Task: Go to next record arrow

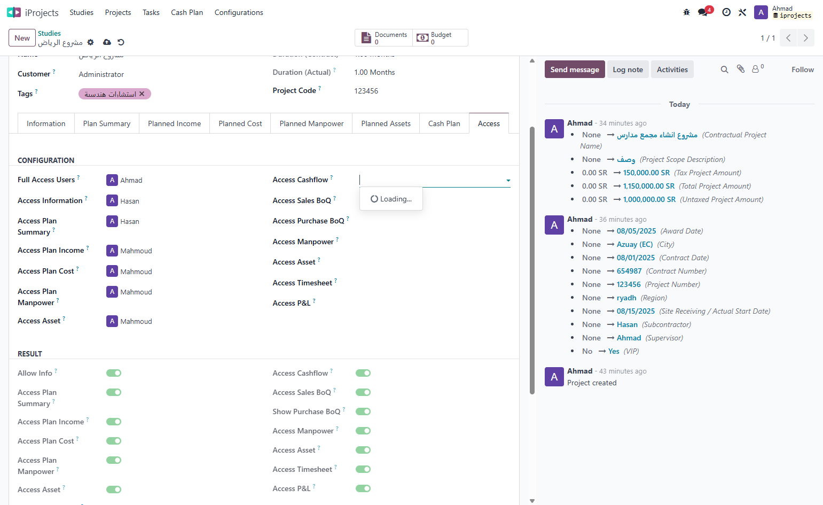Action: 806,38
